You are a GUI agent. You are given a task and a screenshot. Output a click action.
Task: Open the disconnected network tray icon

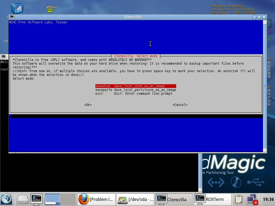pos(252,199)
